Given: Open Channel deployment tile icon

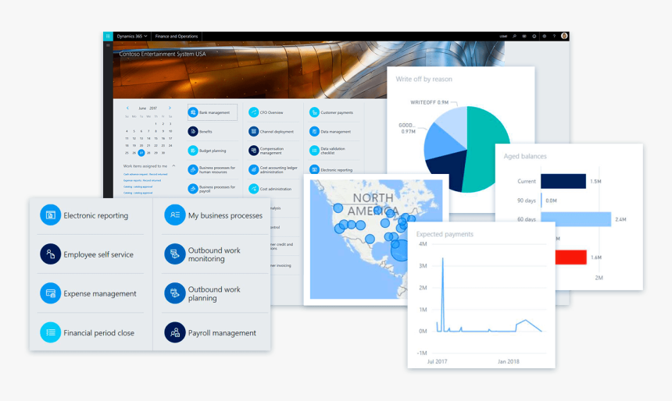Looking at the screenshot, I should [254, 131].
